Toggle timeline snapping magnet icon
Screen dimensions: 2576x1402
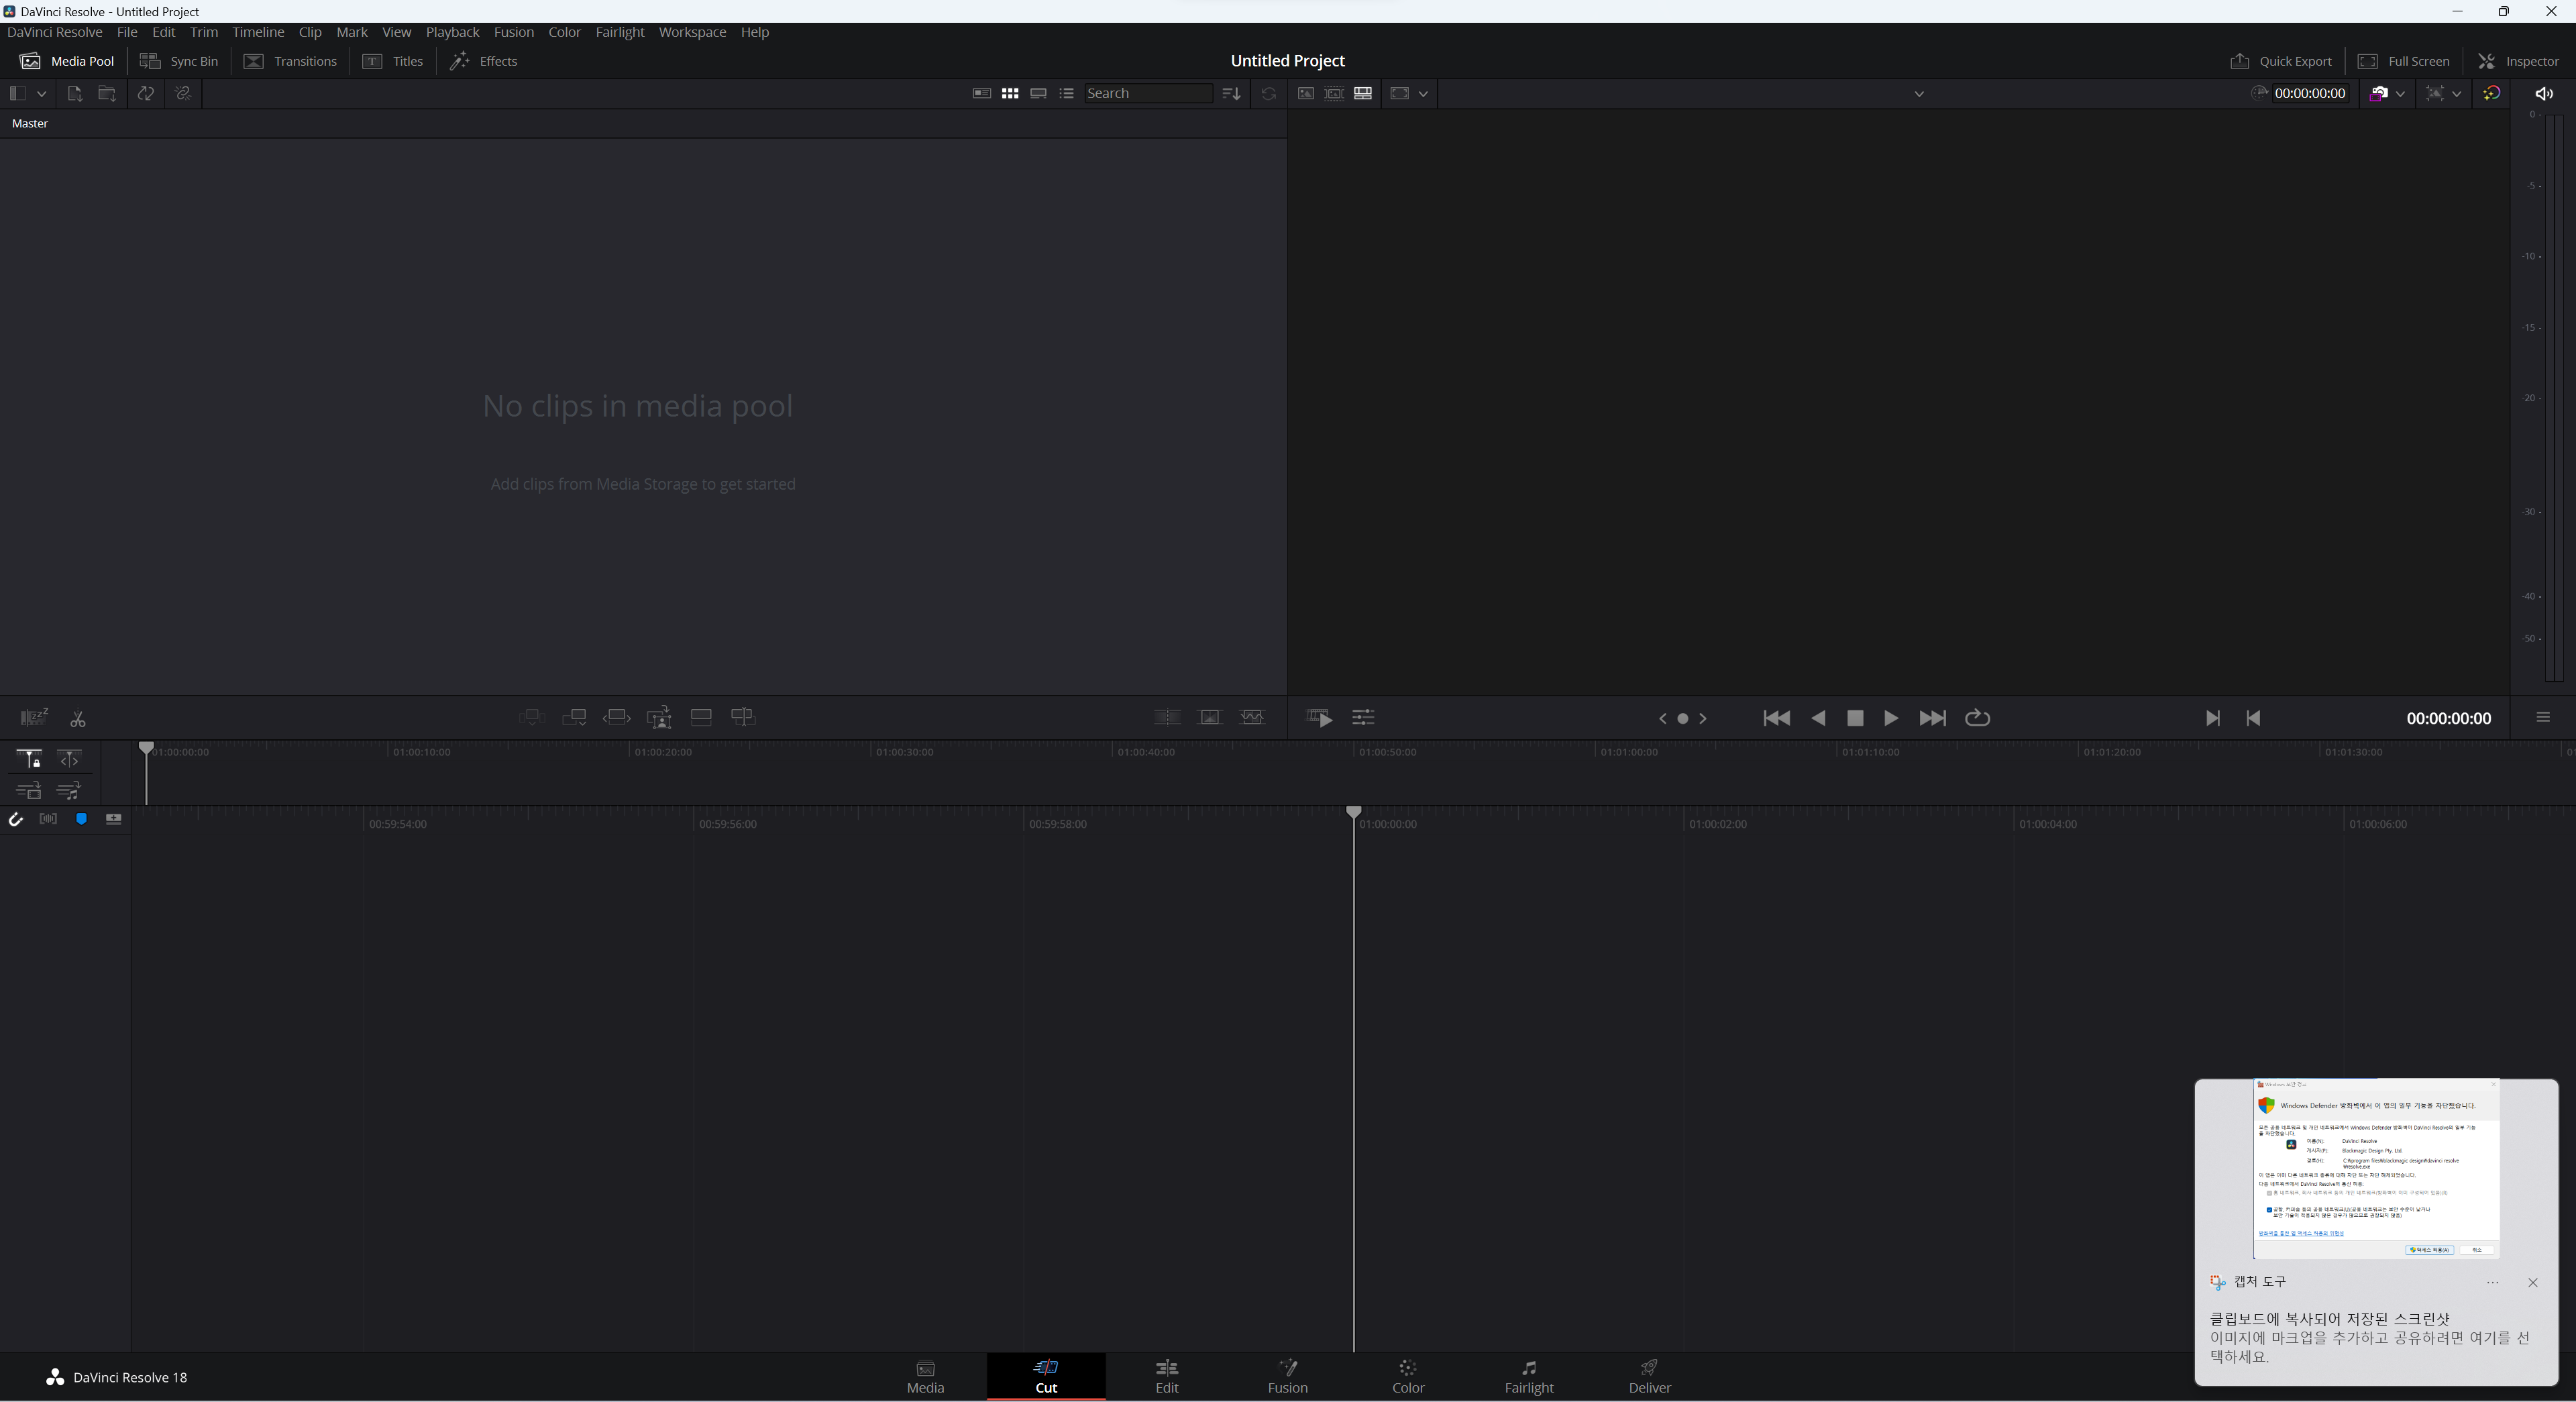pyautogui.click(x=16, y=820)
